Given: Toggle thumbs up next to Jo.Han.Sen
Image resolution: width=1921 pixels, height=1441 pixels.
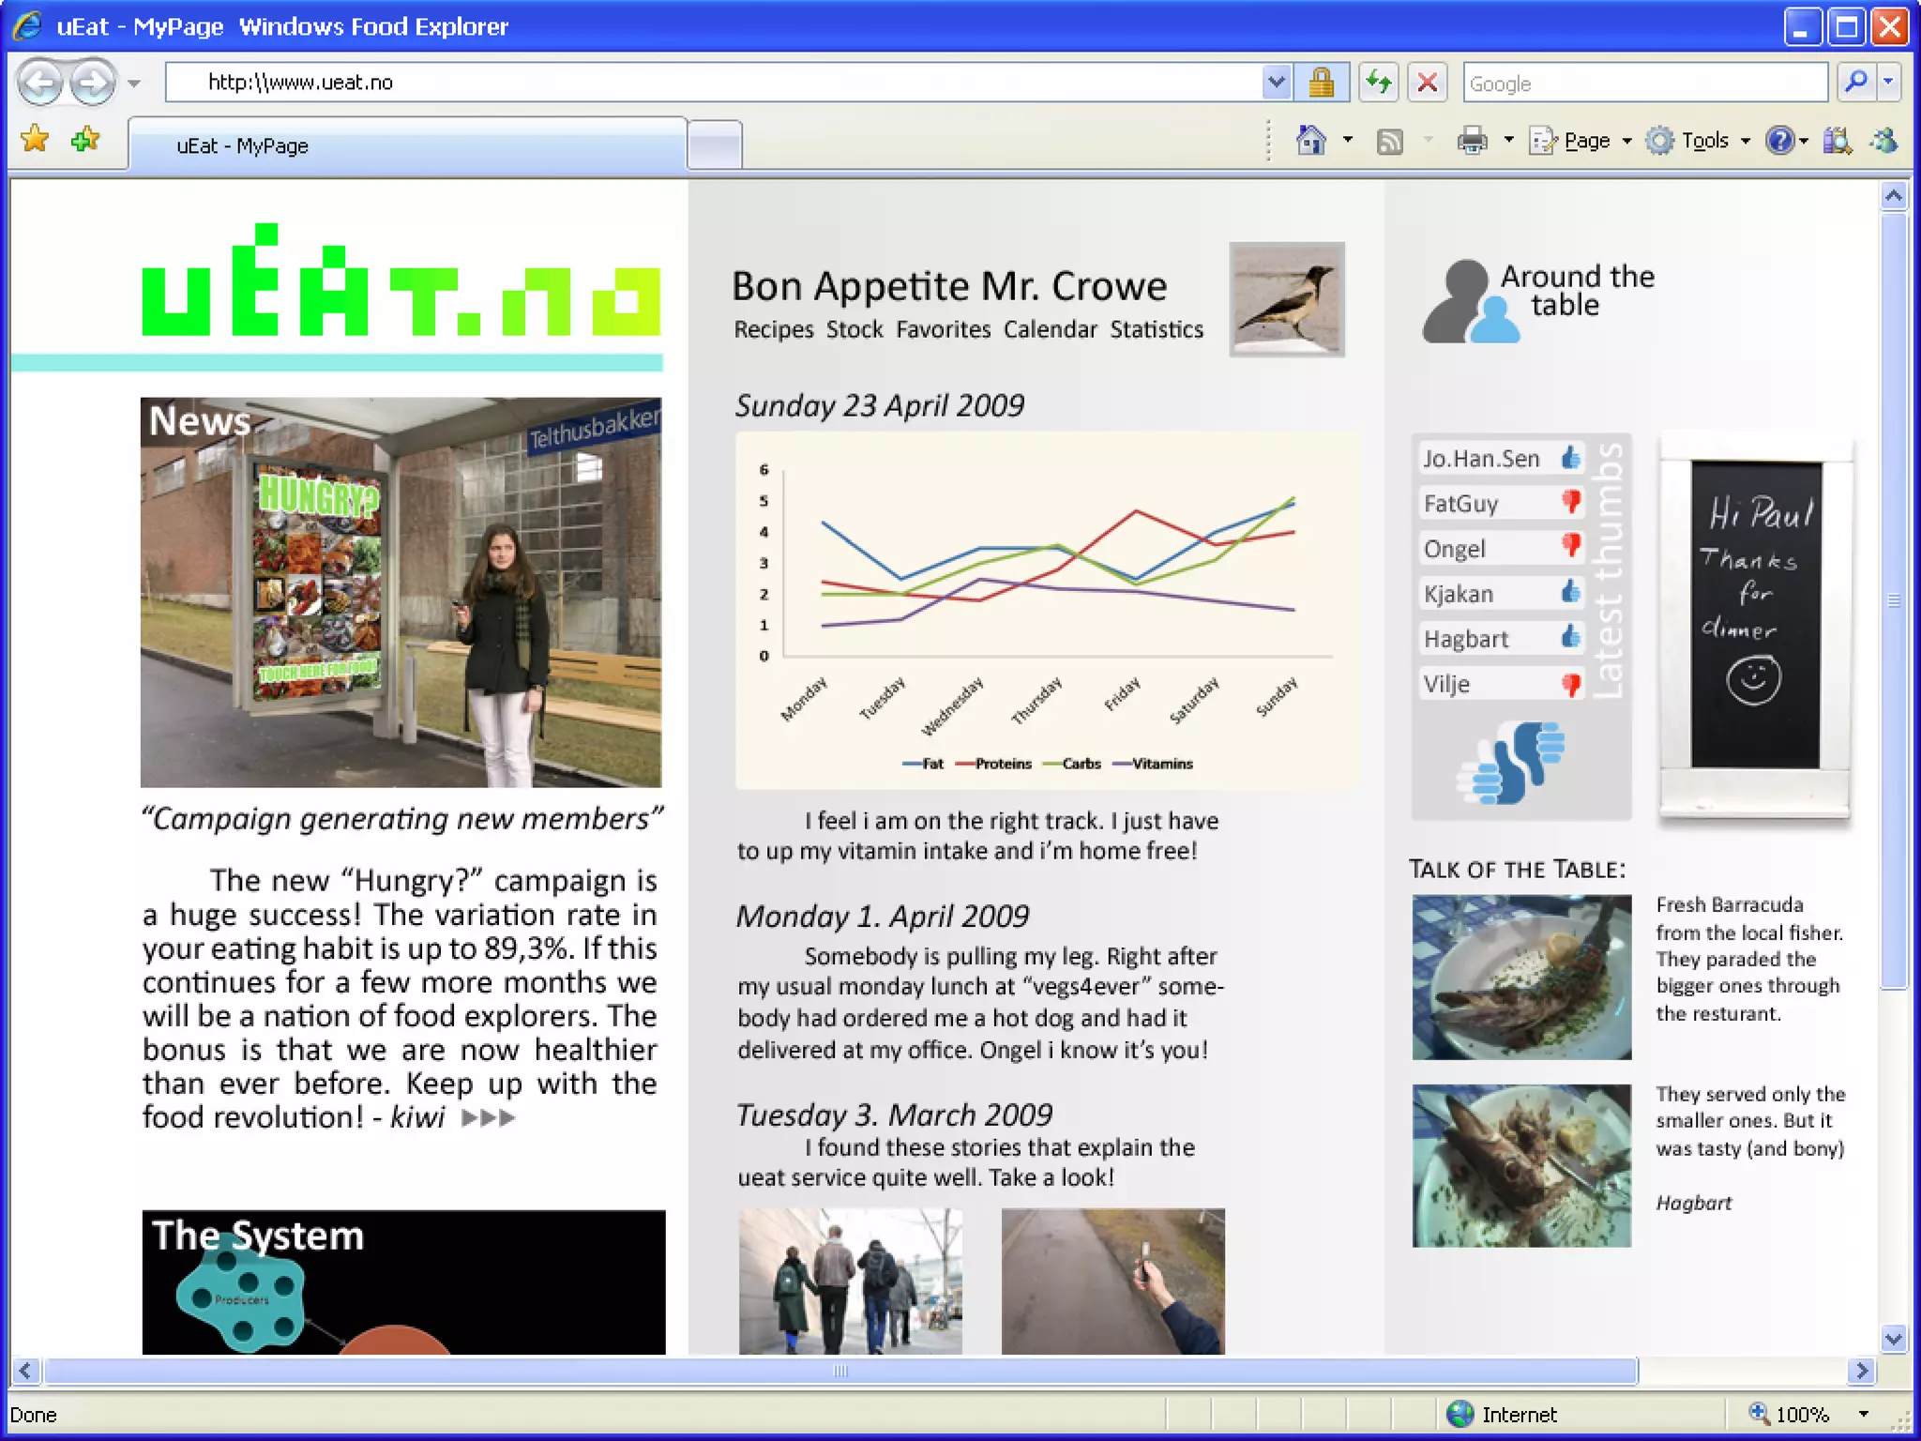Looking at the screenshot, I should [x=1571, y=458].
